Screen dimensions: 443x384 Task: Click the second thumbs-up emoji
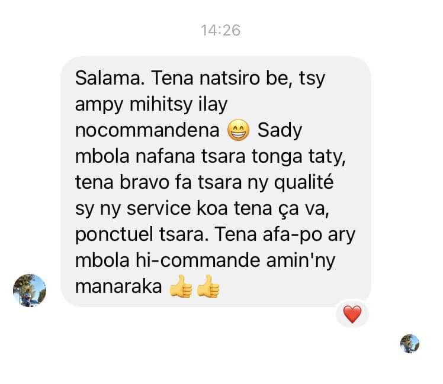point(208,286)
